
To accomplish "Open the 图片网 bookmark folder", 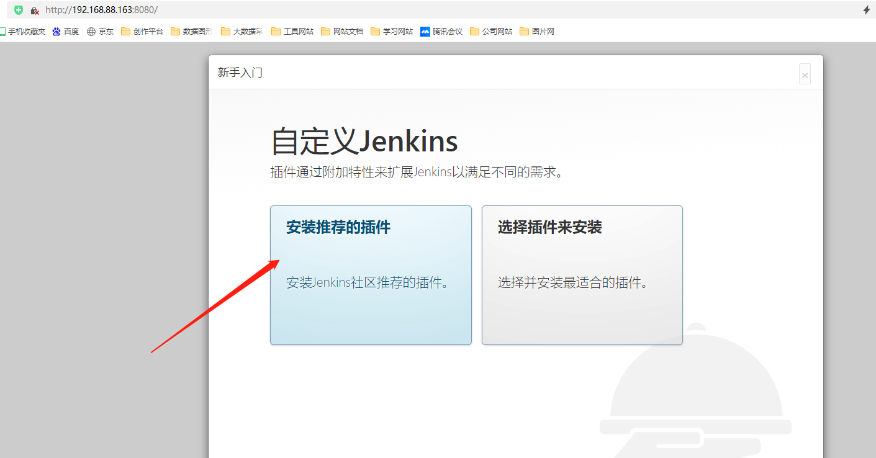I will [537, 32].
